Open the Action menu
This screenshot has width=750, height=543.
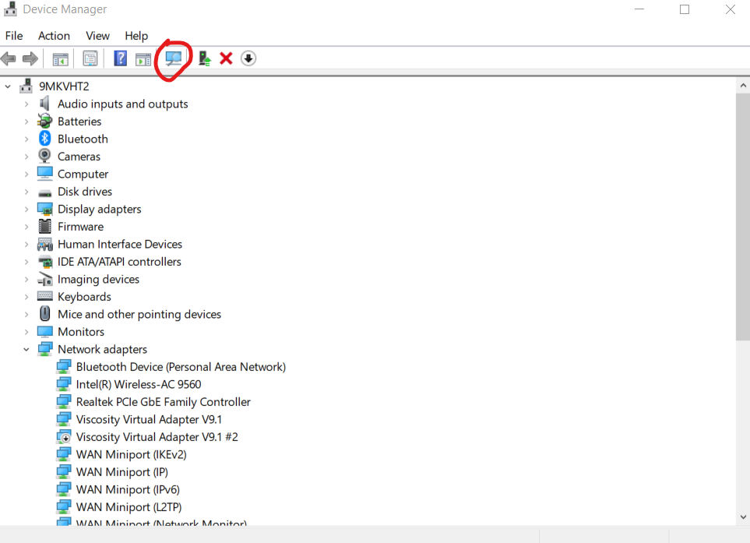54,36
